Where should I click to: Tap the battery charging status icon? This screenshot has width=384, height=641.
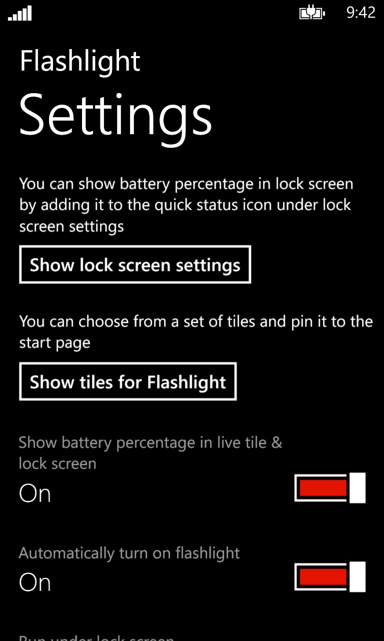312,13
